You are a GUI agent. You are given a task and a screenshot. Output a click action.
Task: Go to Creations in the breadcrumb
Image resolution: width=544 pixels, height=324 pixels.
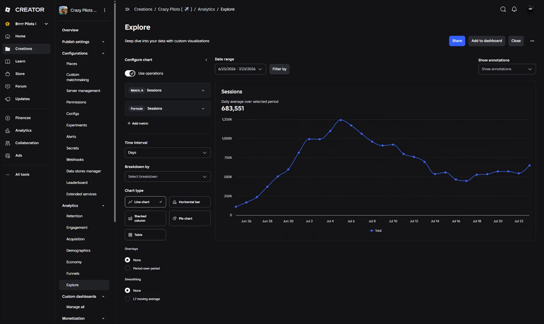(x=143, y=9)
